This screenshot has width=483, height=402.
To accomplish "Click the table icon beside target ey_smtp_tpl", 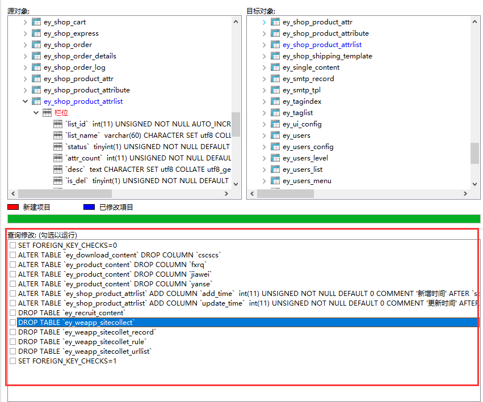I will [275, 90].
